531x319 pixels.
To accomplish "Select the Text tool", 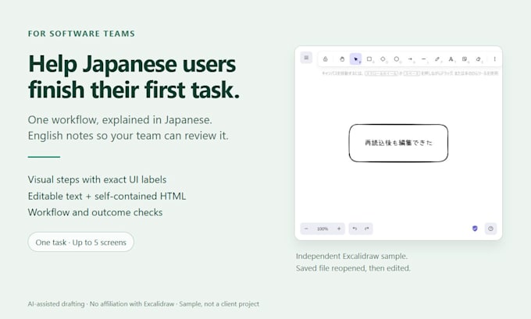I will pos(451,58).
